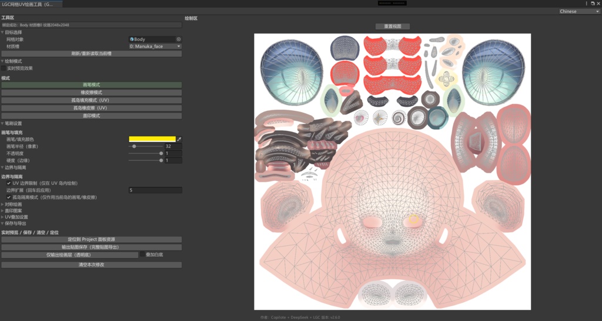This screenshot has width=602, height=321.
Task: Click the 硬度 (边缘) slider
Action: pyautogui.click(x=146, y=161)
